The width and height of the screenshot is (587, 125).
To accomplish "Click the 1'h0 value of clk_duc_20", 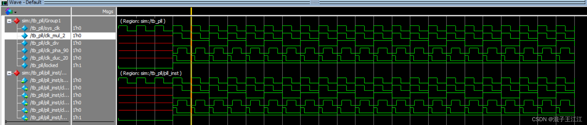I will tap(77, 58).
